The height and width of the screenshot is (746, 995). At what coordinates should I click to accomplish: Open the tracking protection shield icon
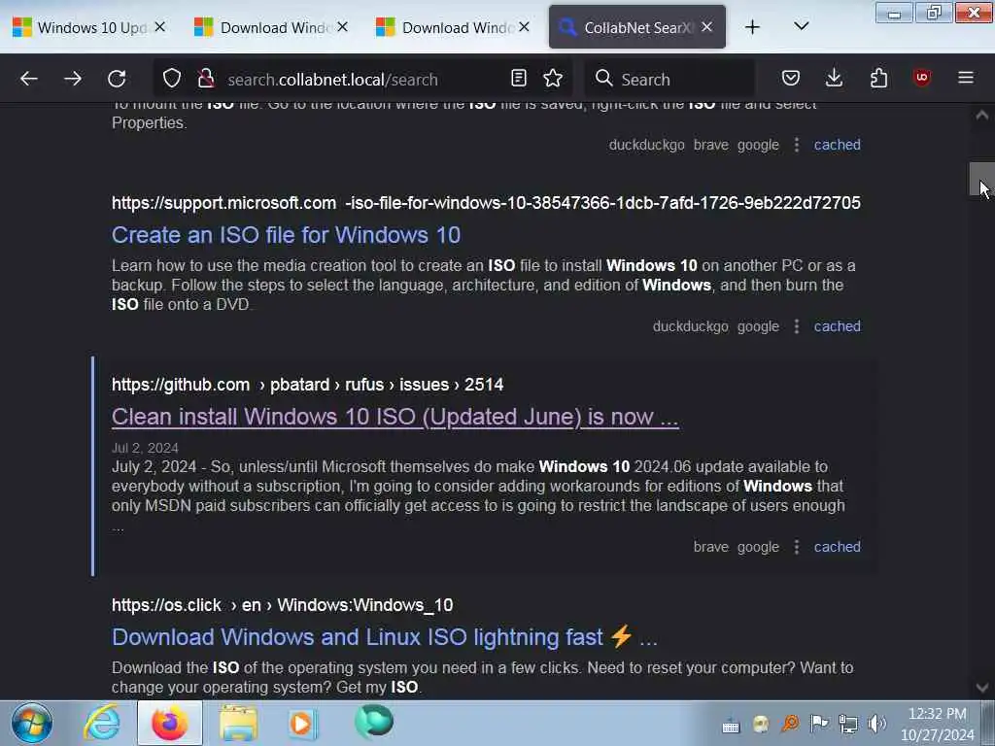[x=172, y=79]
